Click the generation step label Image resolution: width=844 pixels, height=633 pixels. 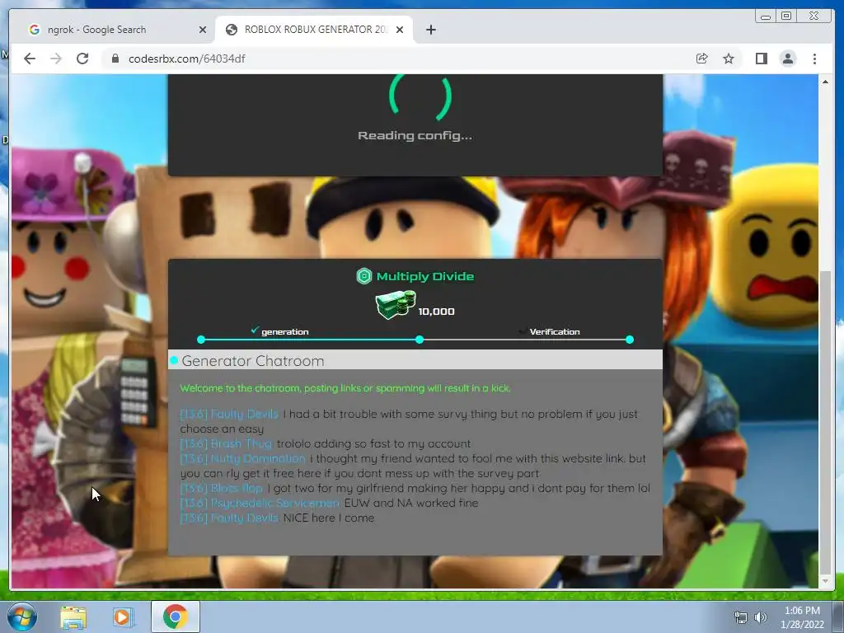(284, 331)
